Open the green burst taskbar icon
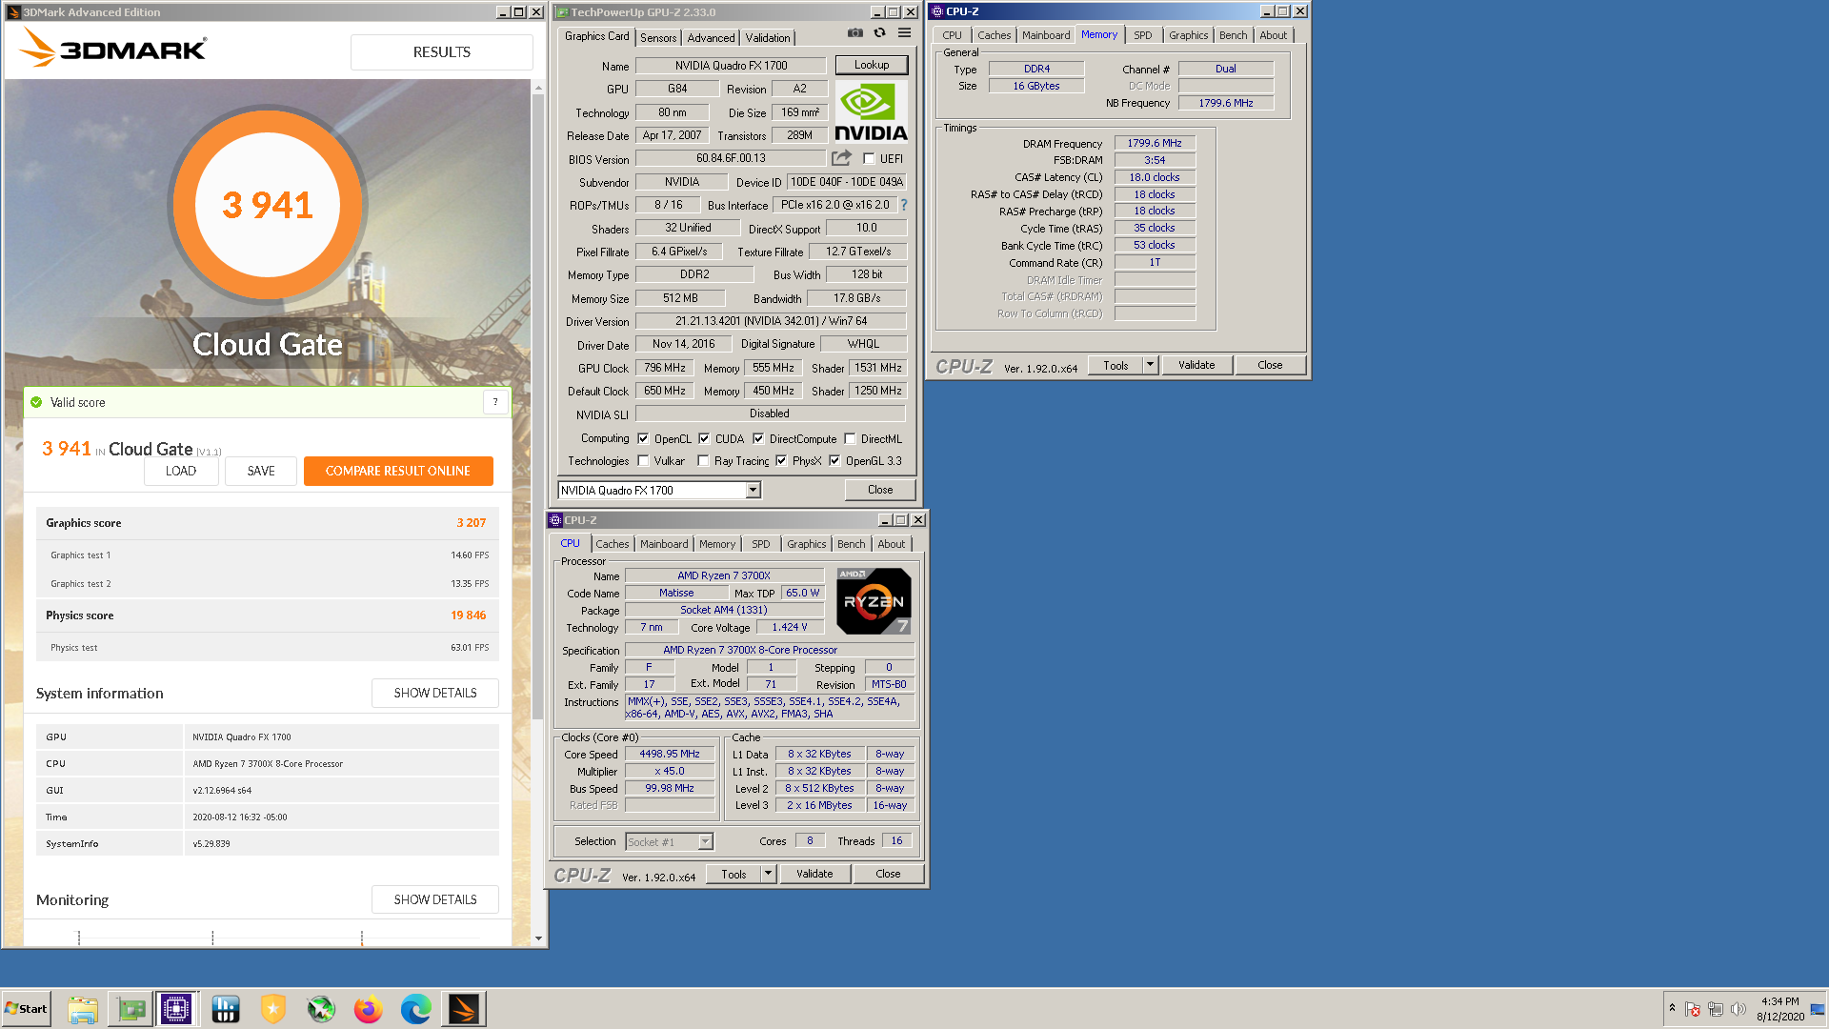The image size is (1829, 1029). tap(321, 1009)
